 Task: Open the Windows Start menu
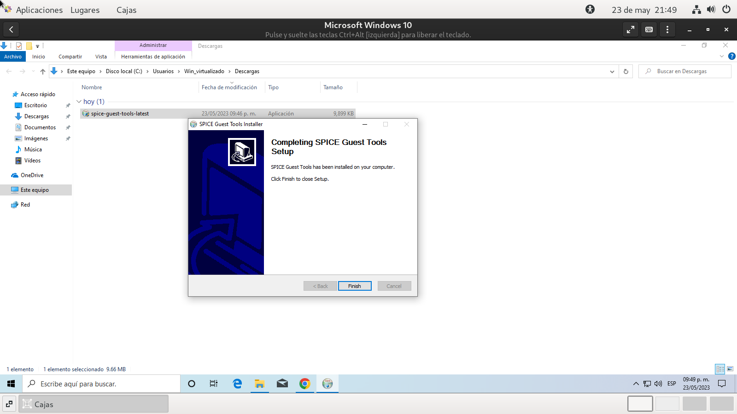tap(11, 384)
